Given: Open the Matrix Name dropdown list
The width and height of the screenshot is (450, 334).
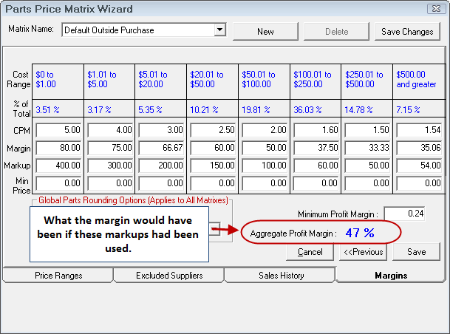Looking at the screenshot, I should click(x=219, y=30).
